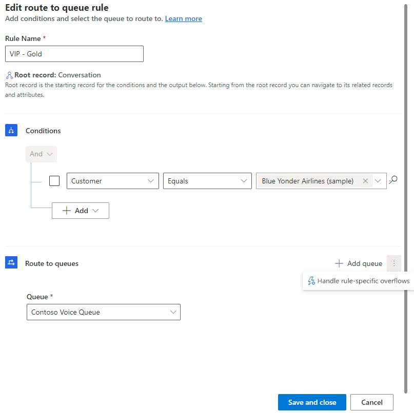Click the Handle rule-specific overflows icon

click(311, 281)
